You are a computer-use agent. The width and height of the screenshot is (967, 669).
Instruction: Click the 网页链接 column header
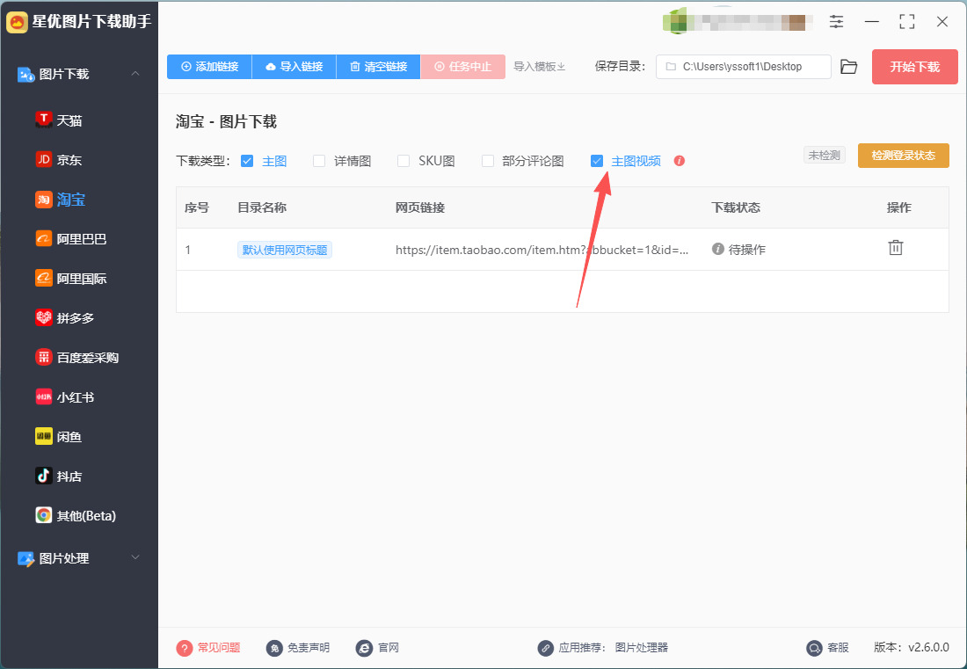pos(420,207)
